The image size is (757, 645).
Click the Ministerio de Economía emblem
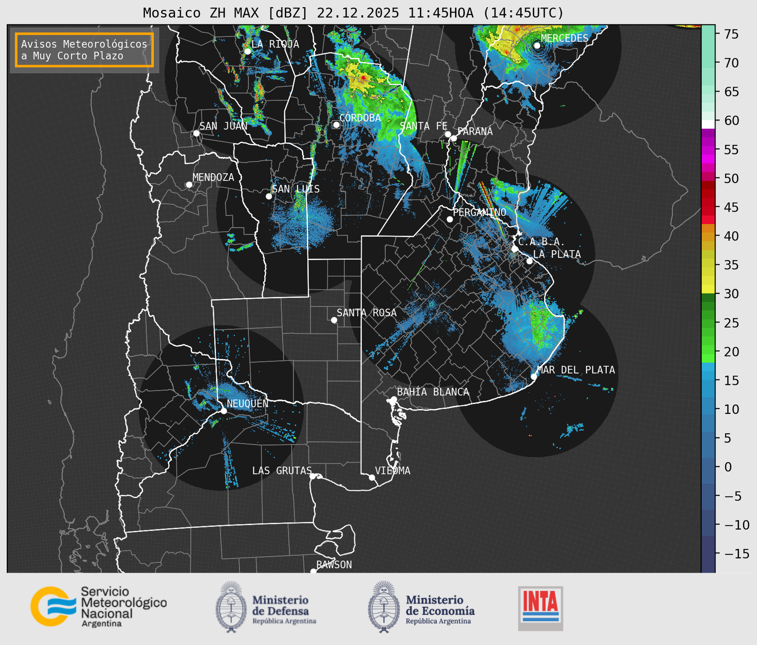(384, 607)
